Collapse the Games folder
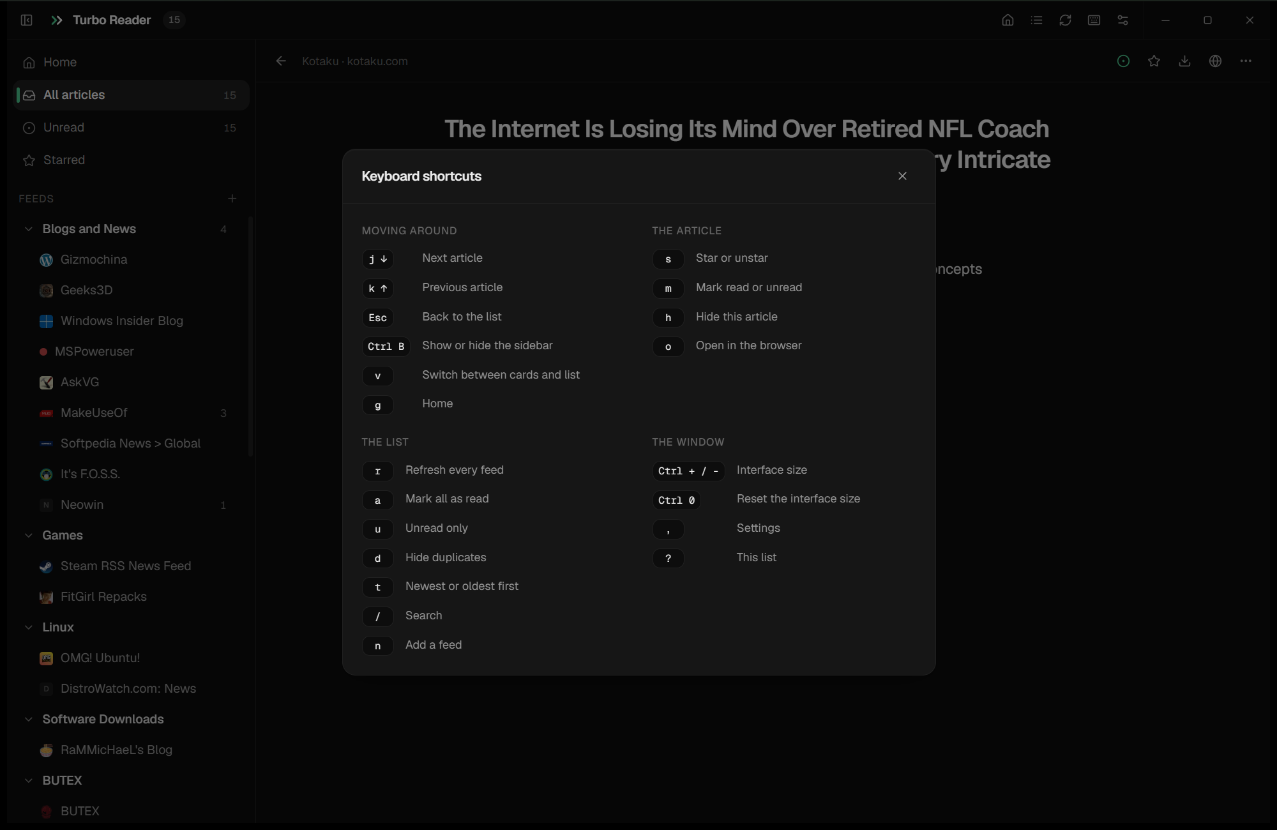The image size is (1277, 830). pyautogui.click(x=28, y=535)
